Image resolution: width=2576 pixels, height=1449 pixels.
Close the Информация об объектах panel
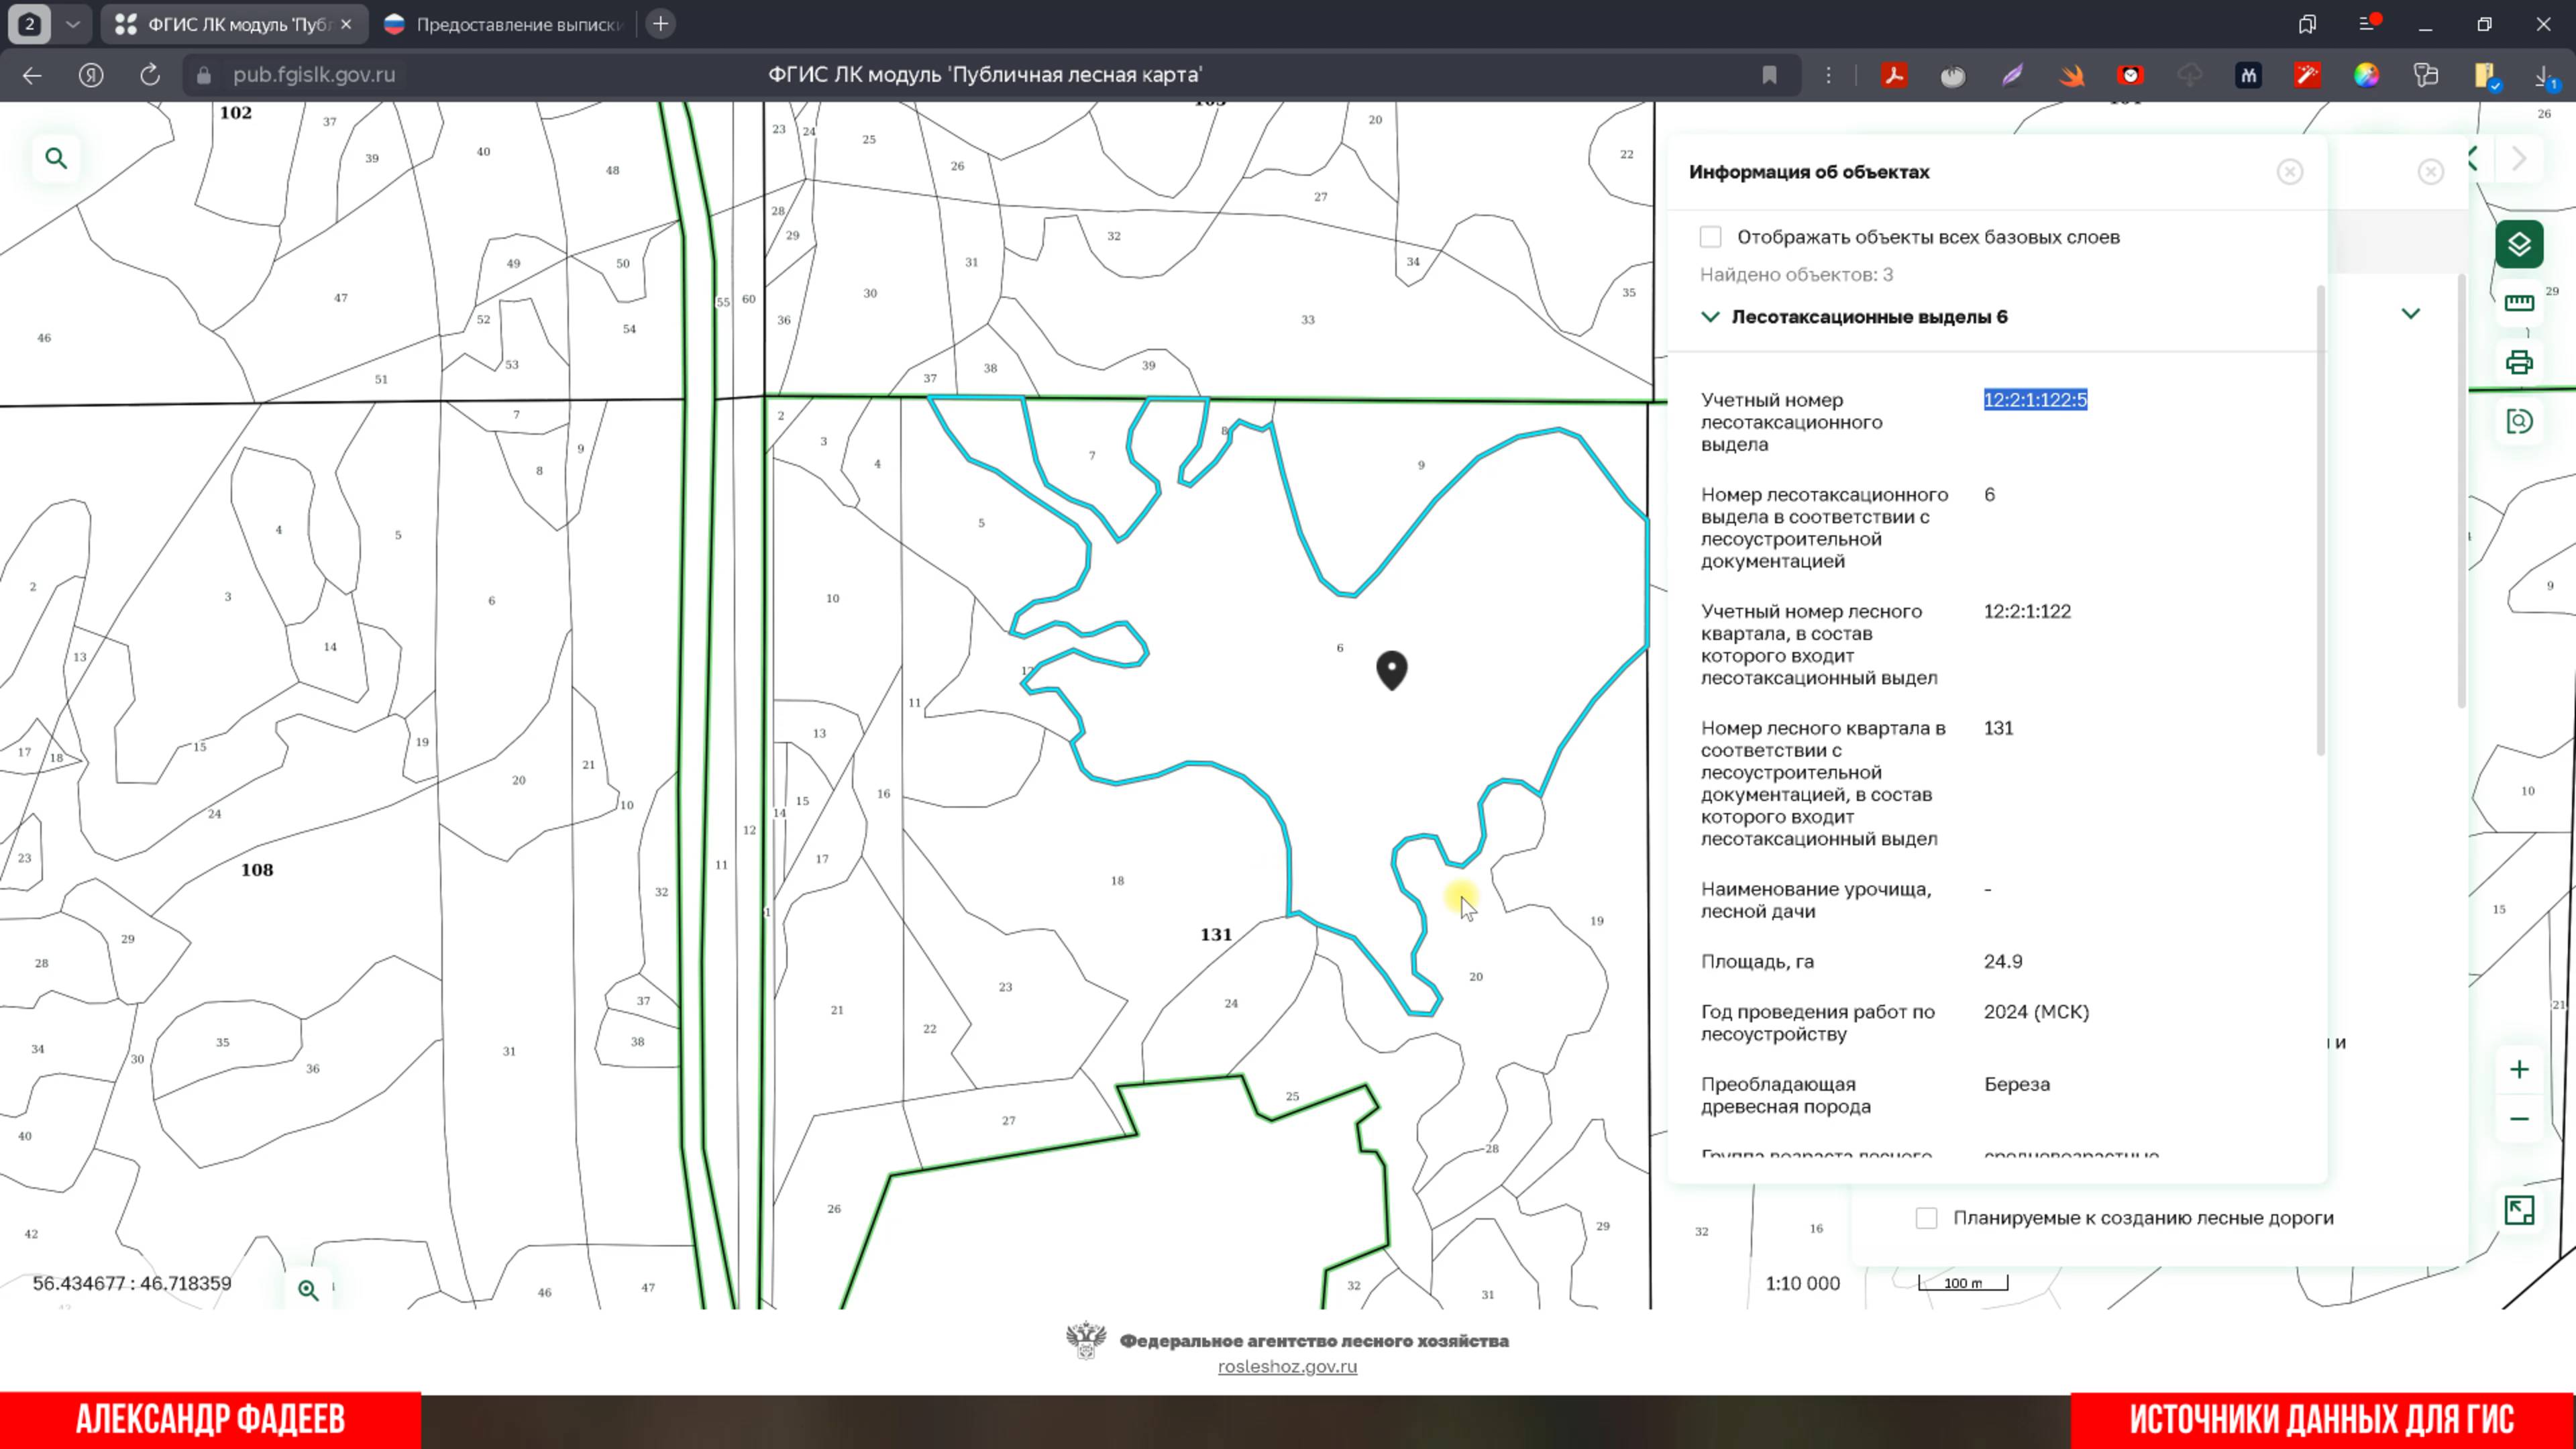pyautogui.click(x=2289, y=172)
